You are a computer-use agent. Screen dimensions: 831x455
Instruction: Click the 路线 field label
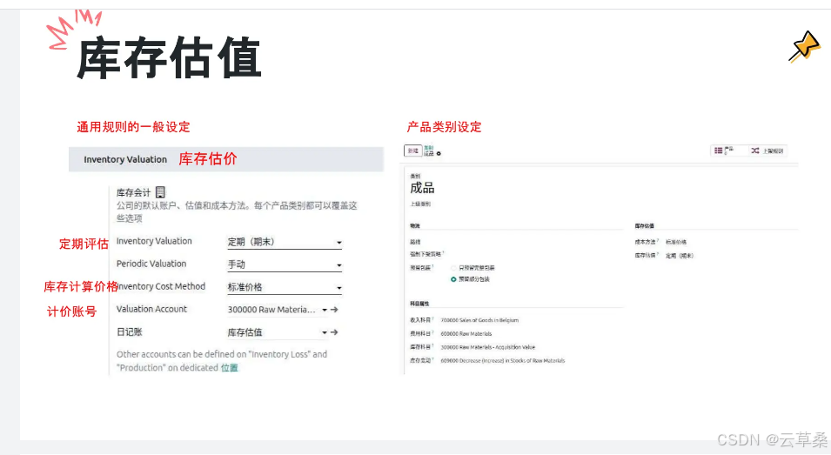point(415,242)
